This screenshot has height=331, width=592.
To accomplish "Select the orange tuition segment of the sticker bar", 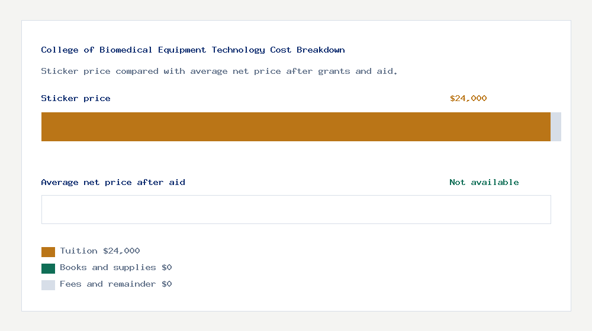I will [296, 126].
